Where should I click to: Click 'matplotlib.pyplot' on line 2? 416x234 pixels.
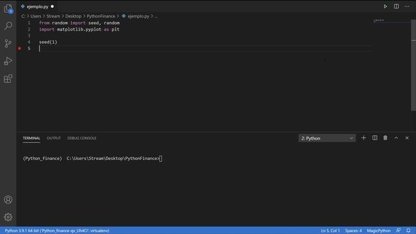(x=79, y=29)
